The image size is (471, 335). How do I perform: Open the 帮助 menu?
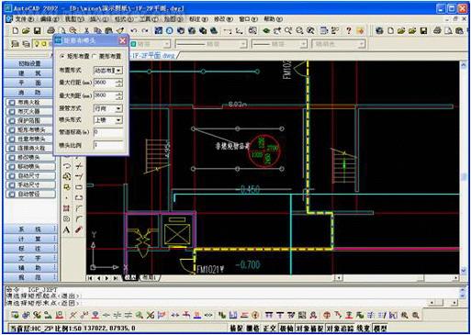point(273,19)
